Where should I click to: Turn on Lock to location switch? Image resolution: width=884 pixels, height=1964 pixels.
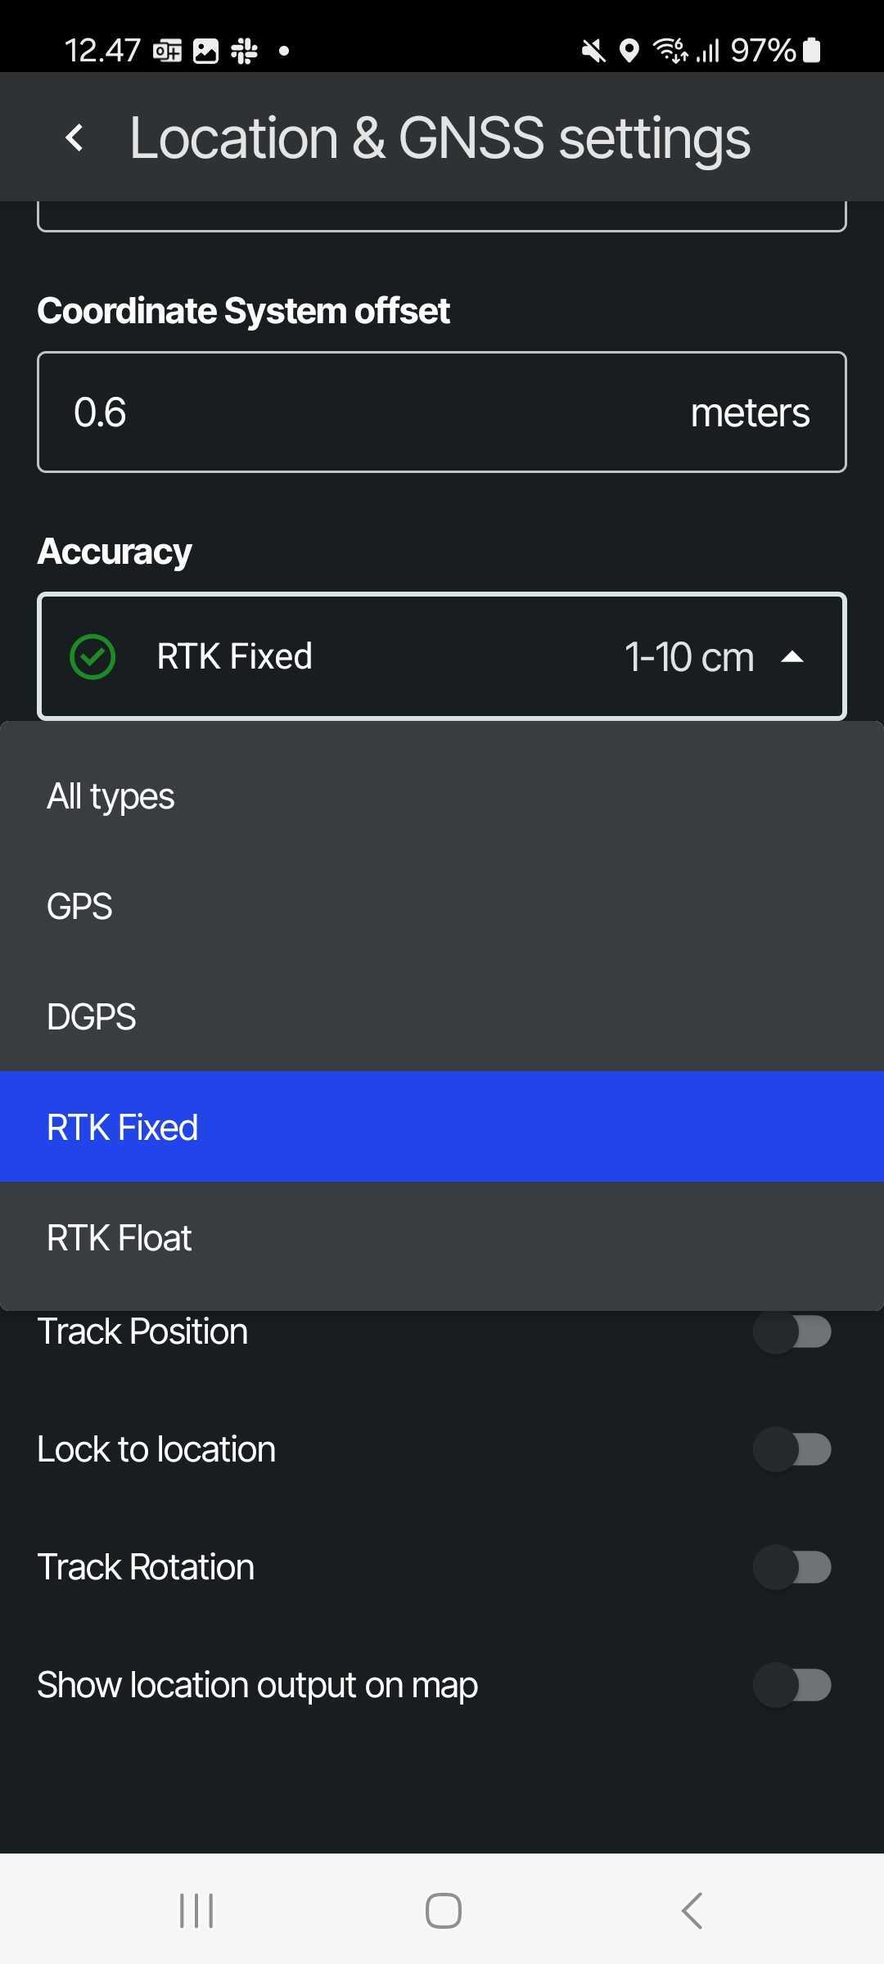click(x=792, y=1449)
